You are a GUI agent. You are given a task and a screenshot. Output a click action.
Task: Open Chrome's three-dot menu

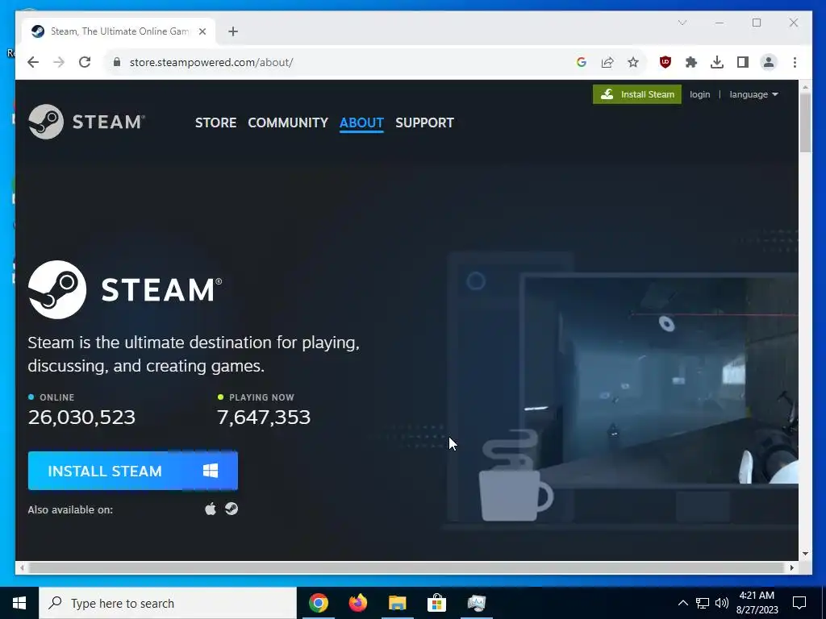(x=795, y=62)
